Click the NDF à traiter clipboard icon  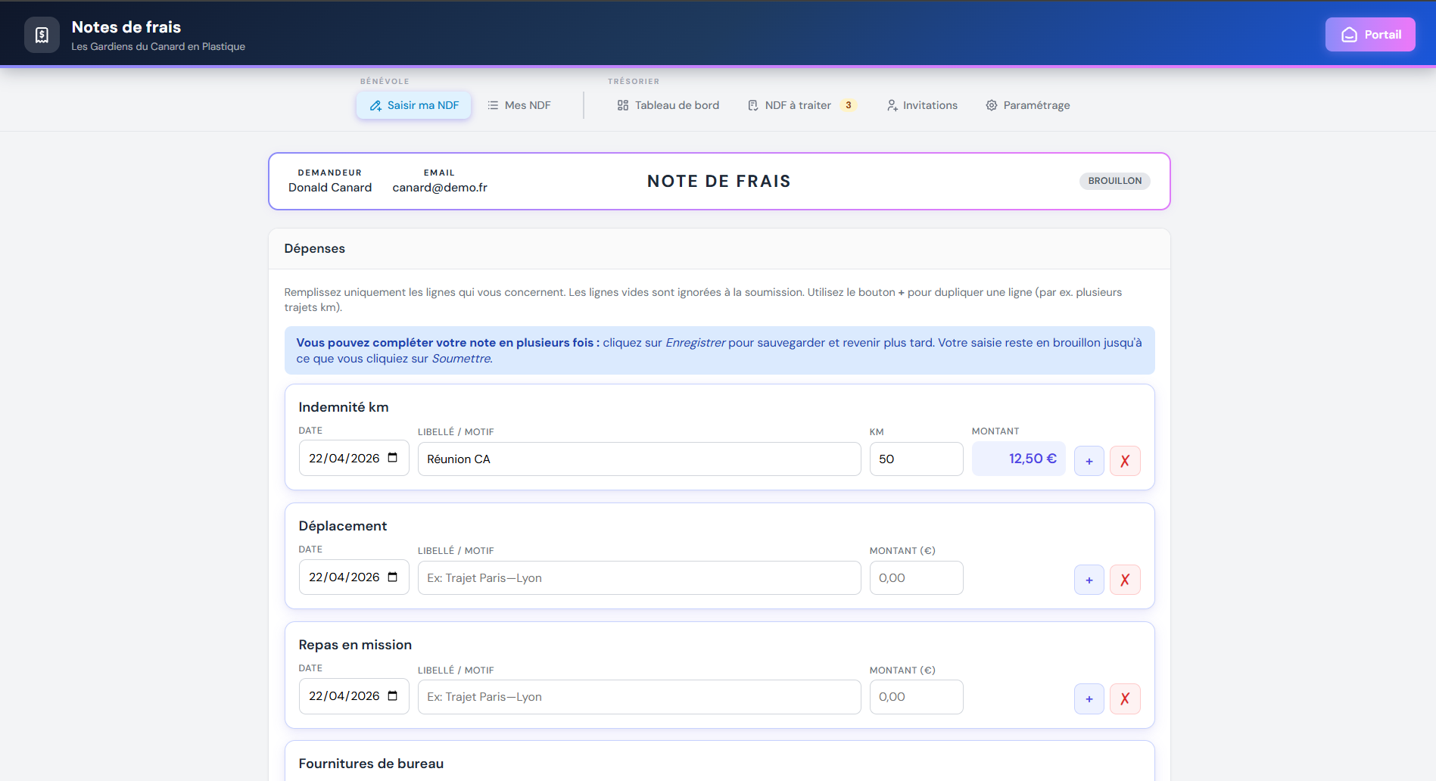(x=752, y=105)
